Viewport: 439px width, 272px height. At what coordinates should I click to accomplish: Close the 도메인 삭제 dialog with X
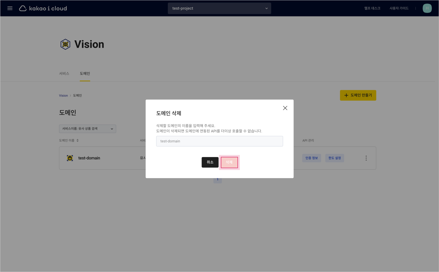coord(285,108)
